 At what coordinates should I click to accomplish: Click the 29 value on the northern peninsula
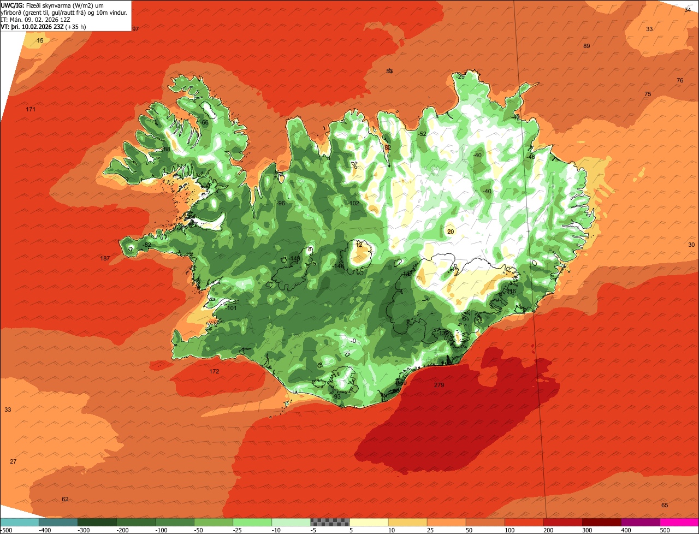(461, 76)
